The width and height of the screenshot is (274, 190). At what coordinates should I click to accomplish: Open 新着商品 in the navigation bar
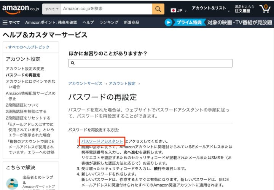click(x=132, y=22)
